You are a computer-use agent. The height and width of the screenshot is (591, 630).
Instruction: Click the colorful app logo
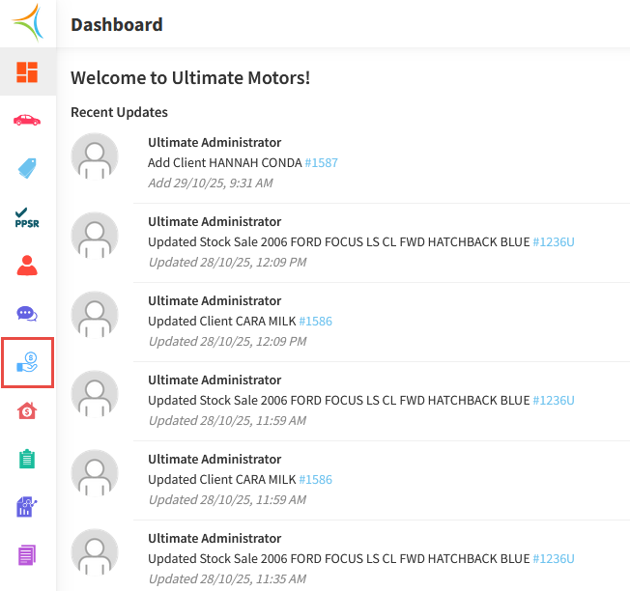pyautogui.click(x=27, y=23)
